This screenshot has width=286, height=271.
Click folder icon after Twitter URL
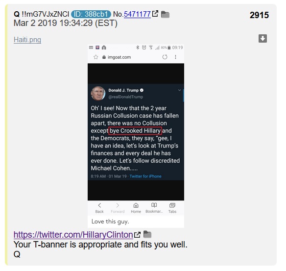tap(147, 235)
